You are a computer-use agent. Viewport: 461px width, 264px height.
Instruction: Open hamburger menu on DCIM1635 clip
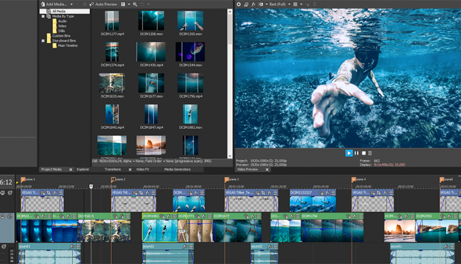(x=128, y=216)
